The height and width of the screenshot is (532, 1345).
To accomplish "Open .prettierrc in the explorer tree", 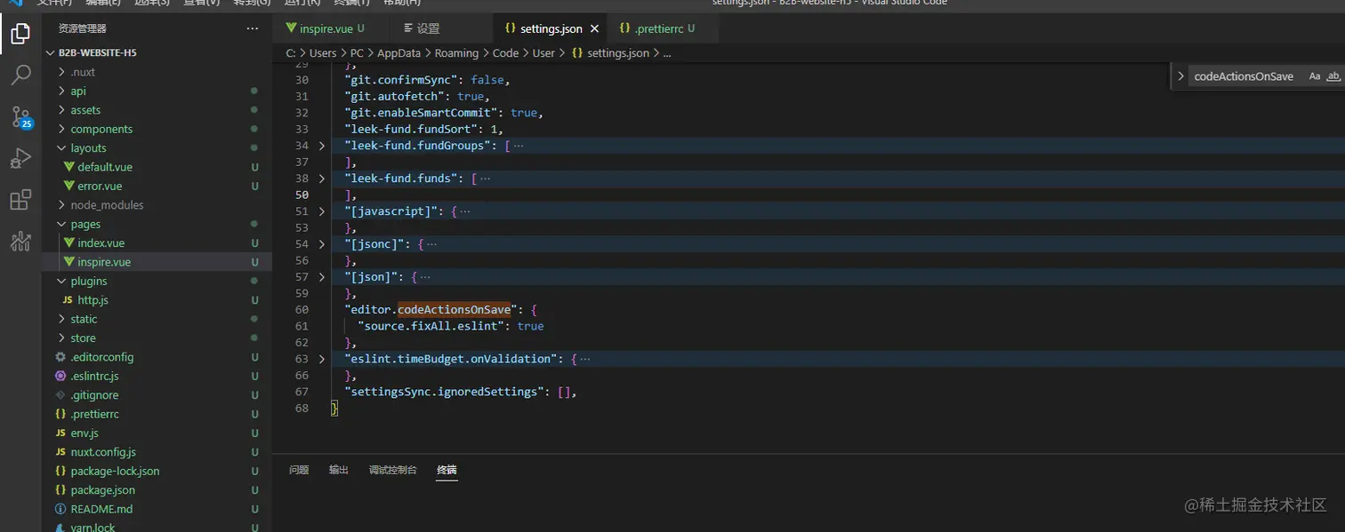I will pyautogui.click(x=157, y=414).
